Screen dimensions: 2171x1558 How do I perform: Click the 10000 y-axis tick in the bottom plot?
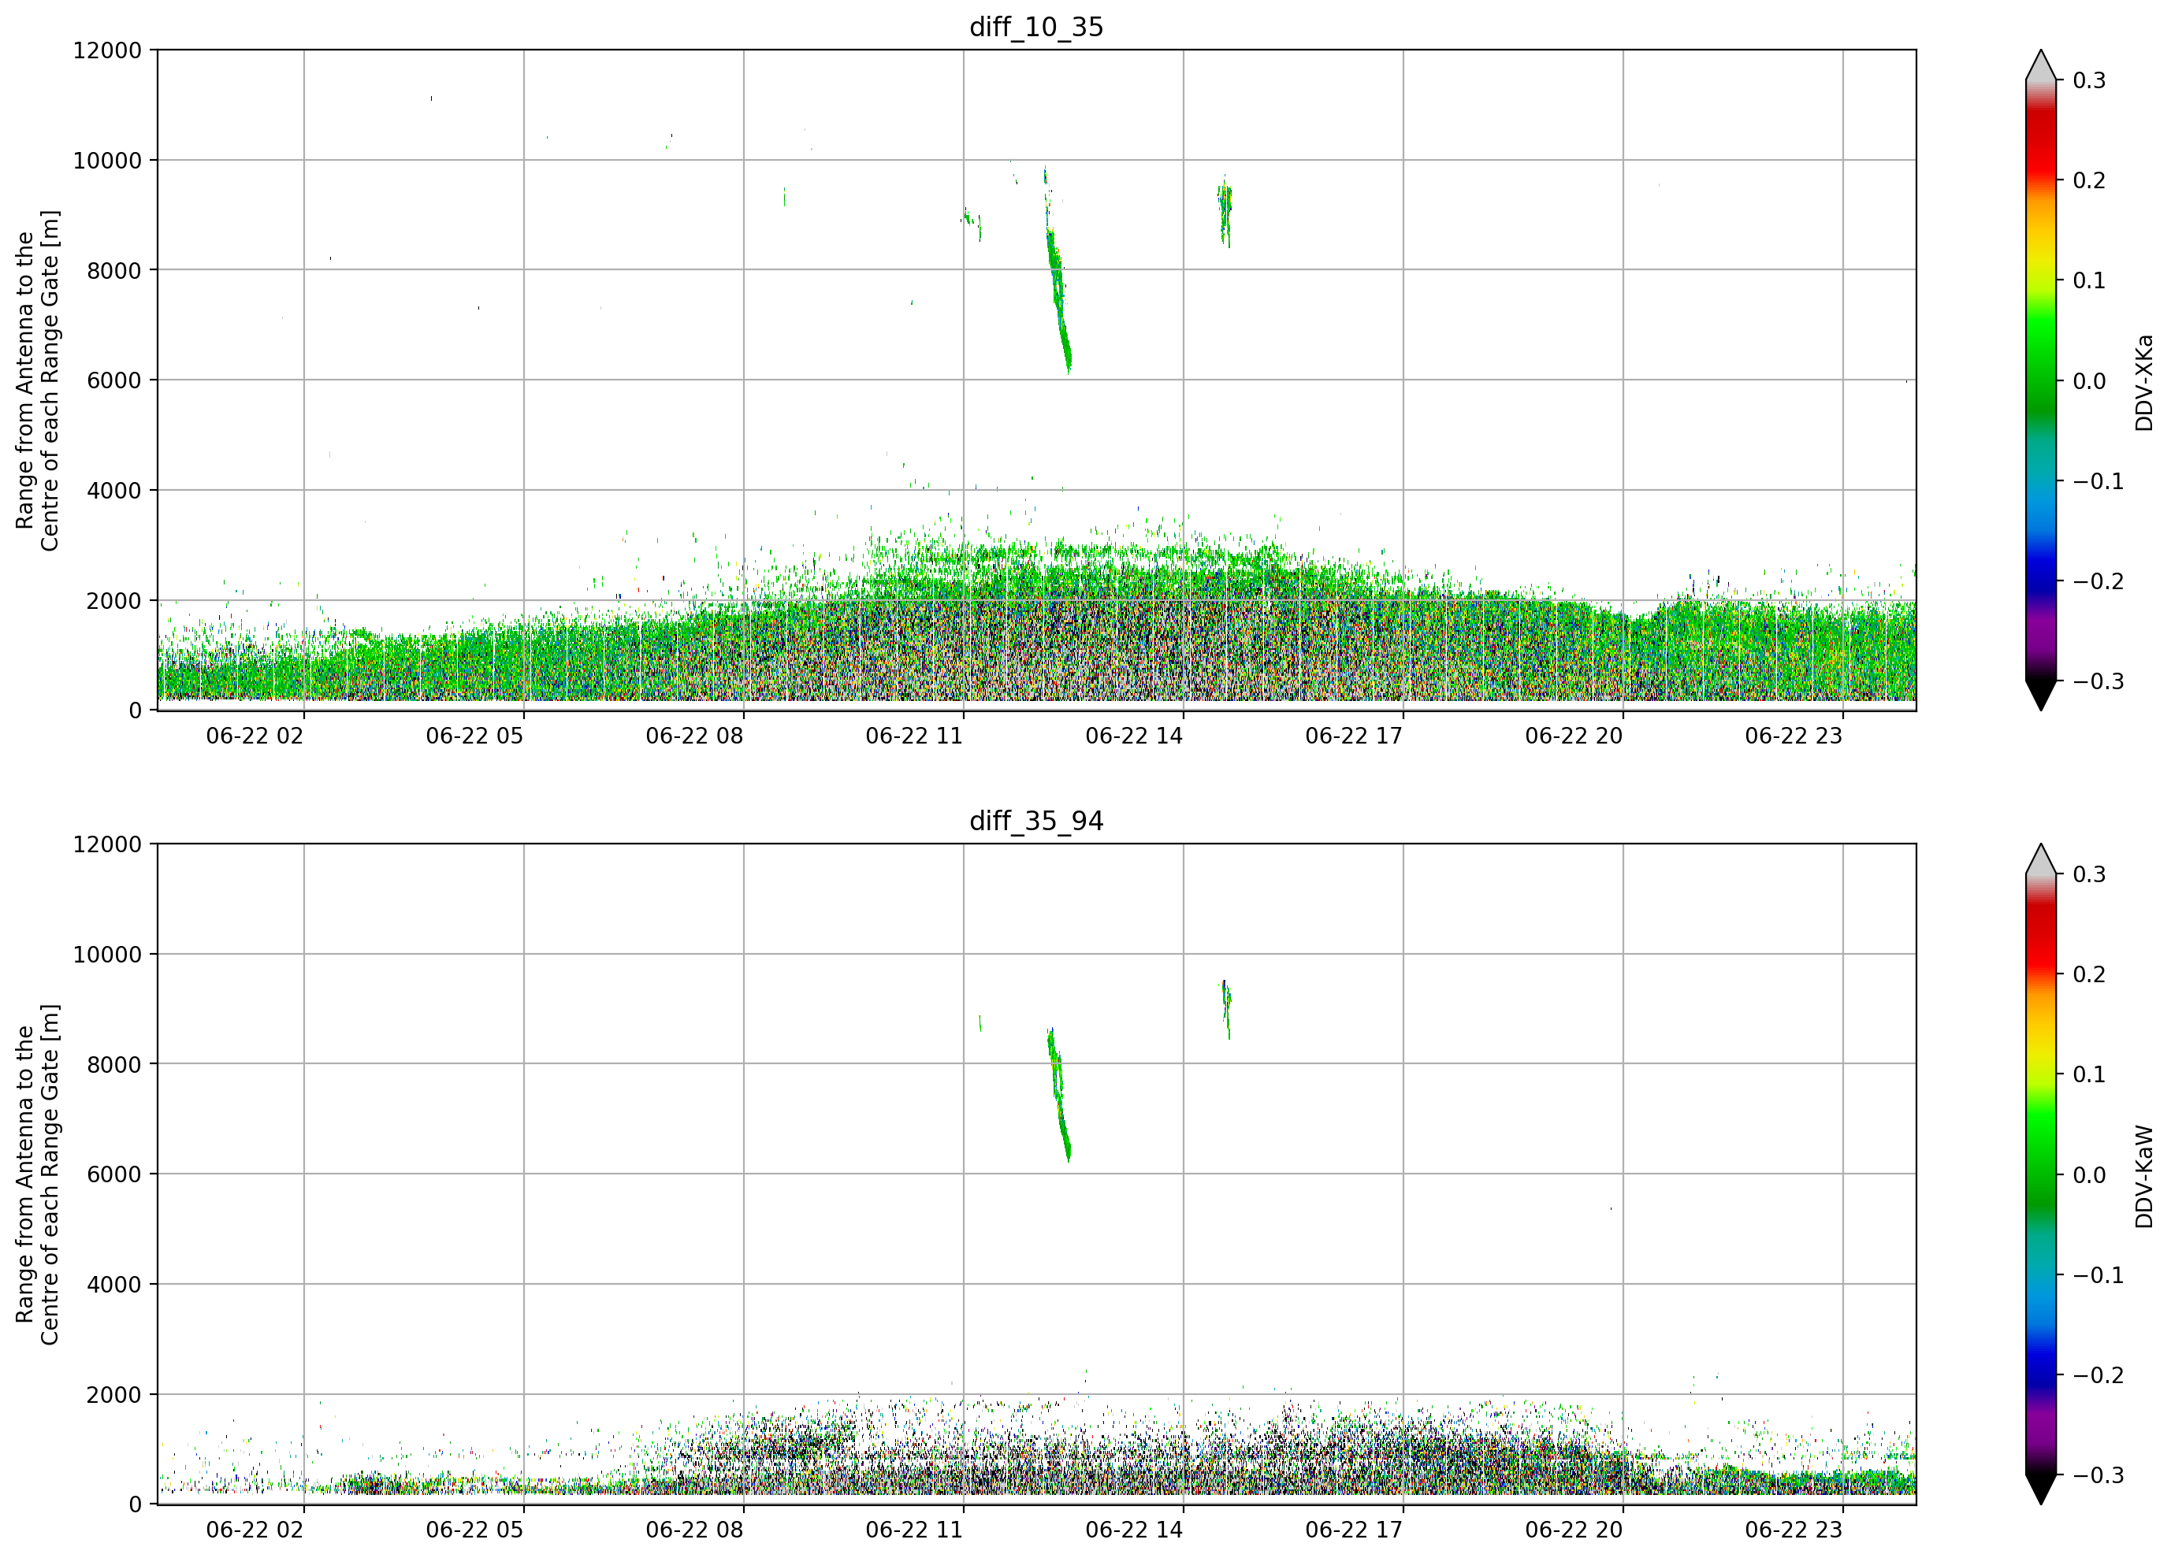[107, 955]
